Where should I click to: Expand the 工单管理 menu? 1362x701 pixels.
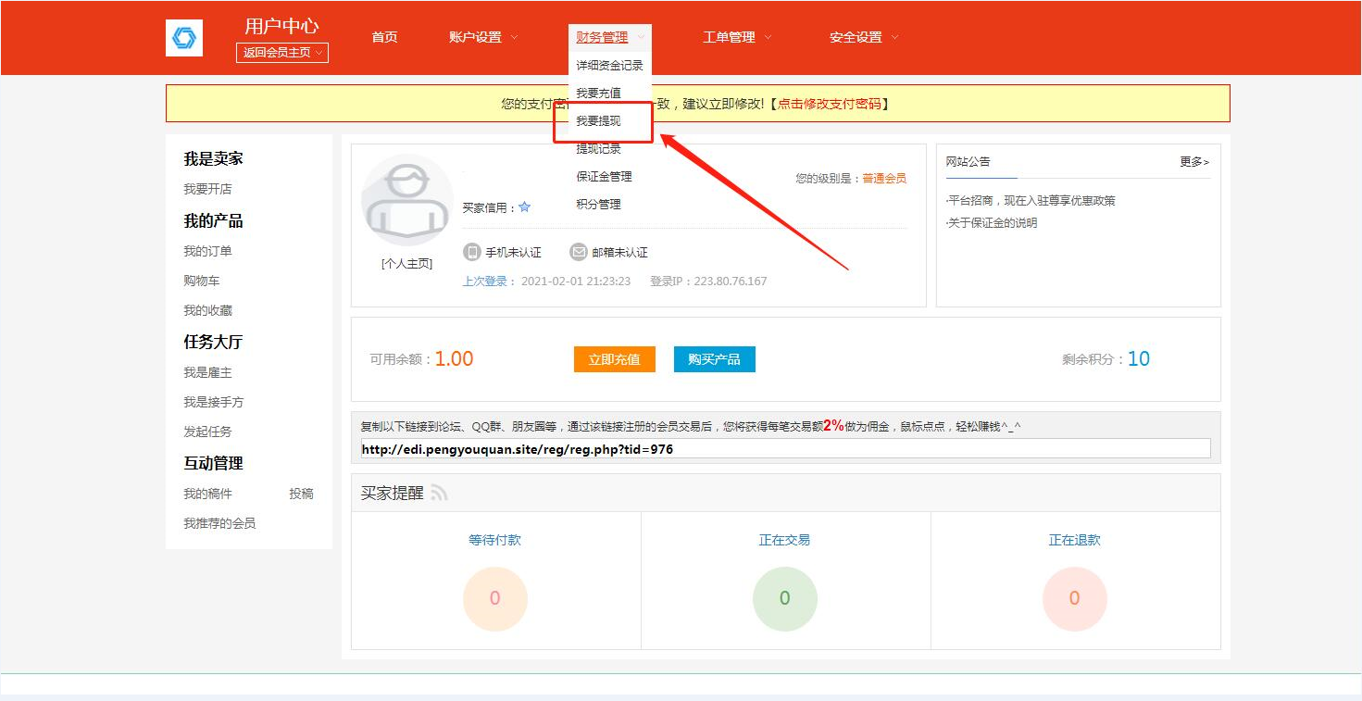tap(737, 37)
